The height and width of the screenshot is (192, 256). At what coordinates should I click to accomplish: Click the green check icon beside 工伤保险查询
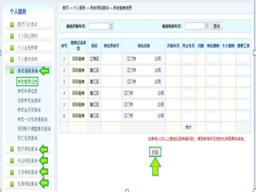[x=12, y=172]
